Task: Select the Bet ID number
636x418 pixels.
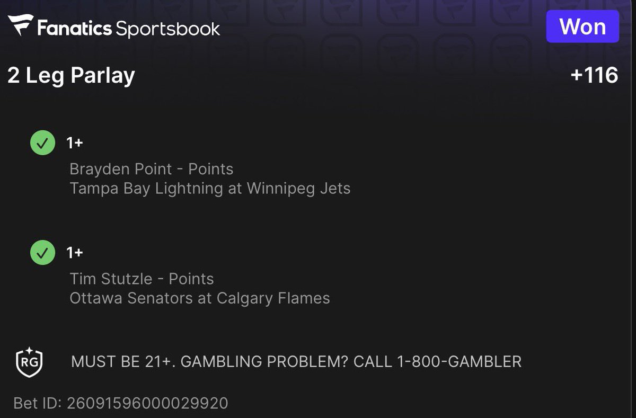Action: (147, 403)
